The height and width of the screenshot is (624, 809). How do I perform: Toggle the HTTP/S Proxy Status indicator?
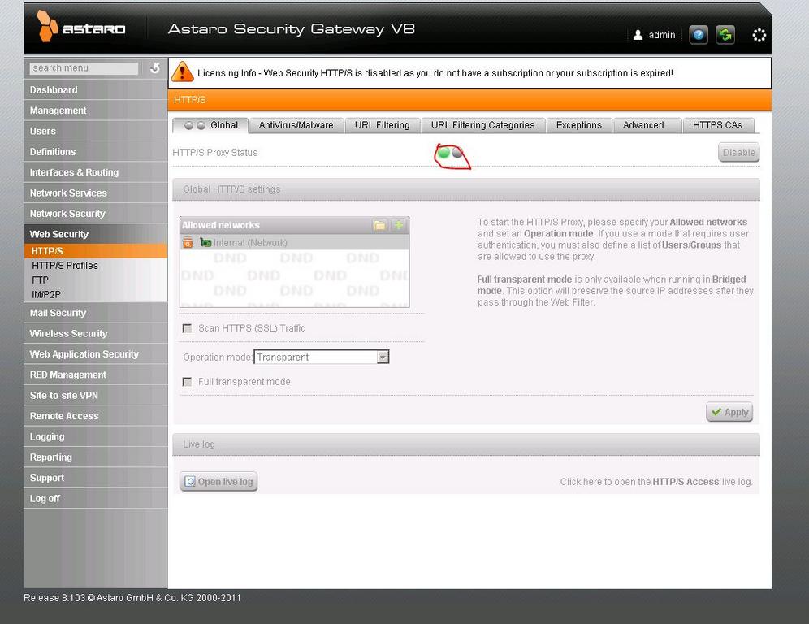(x=450, y=153)
